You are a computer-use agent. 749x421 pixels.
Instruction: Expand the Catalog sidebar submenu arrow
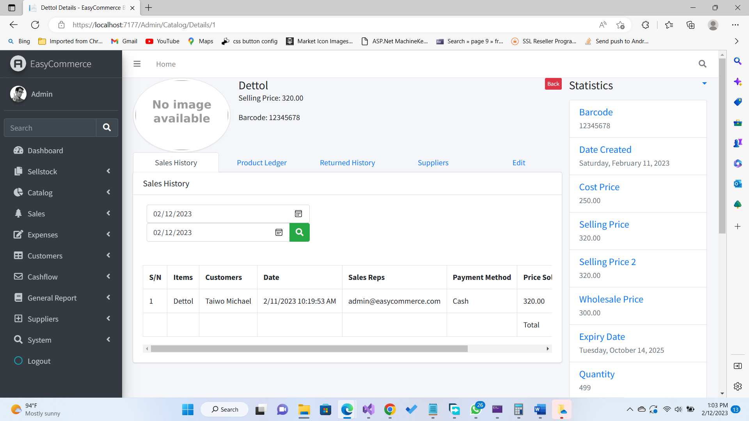pyautogui.click(x=108, y=192)
